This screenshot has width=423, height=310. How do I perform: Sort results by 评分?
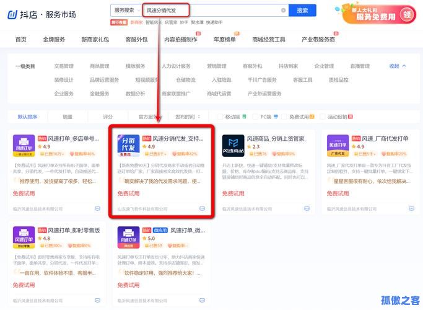click(108, 117)
